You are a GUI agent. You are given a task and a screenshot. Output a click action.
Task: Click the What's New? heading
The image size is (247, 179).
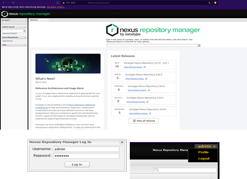point(45,79)
